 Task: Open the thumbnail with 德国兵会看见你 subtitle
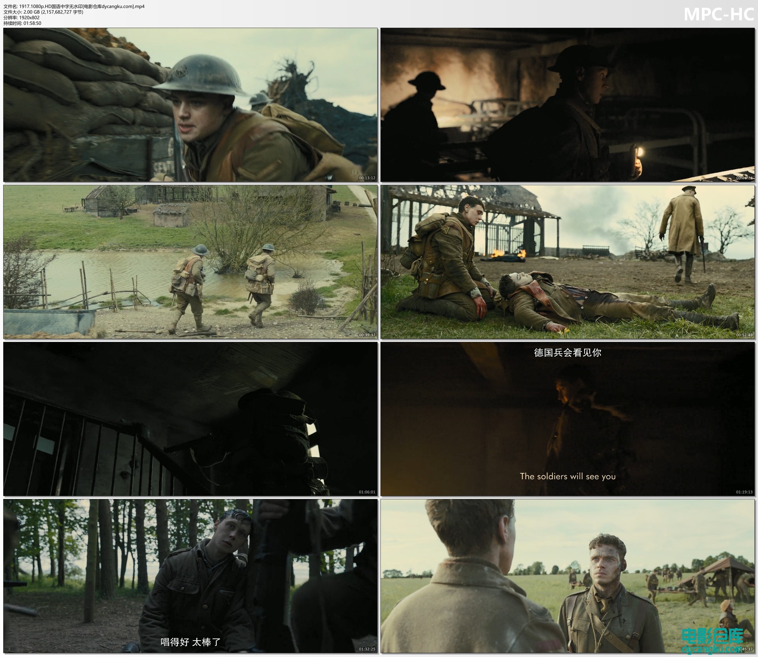pyautogui.click(x=567, y=419)
